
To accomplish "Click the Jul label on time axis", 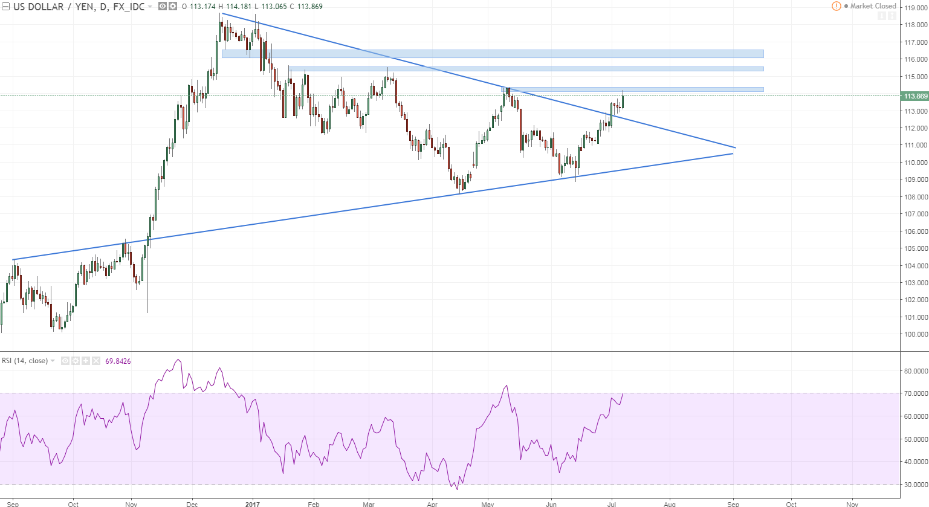I will click(612, 504).
